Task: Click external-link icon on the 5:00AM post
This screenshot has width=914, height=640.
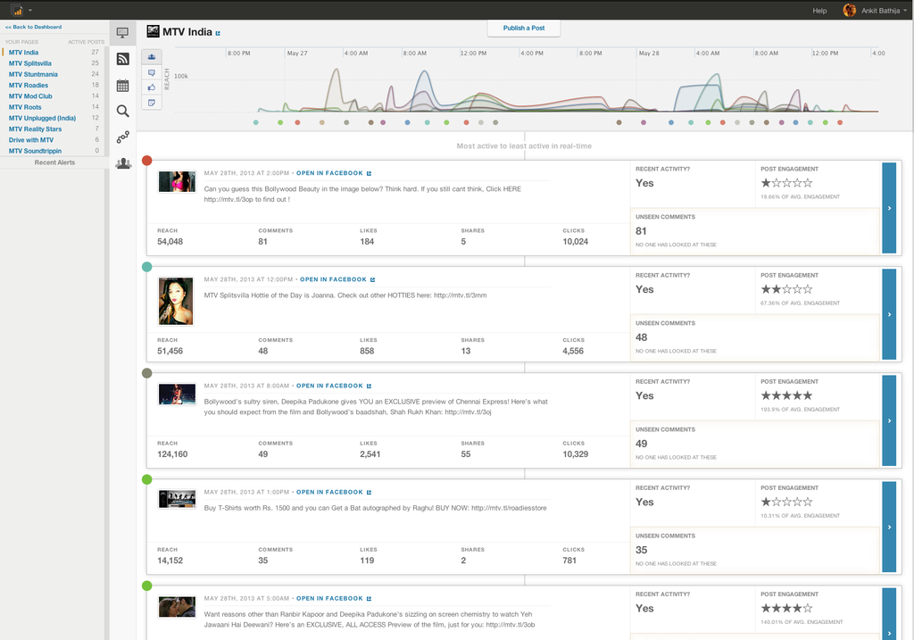Action: point(369,599)
